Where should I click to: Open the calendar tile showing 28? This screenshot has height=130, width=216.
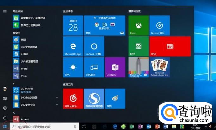73,25
